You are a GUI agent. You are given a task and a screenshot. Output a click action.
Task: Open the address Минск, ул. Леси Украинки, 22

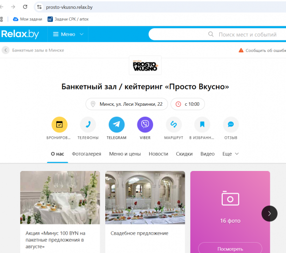point(126,104)
